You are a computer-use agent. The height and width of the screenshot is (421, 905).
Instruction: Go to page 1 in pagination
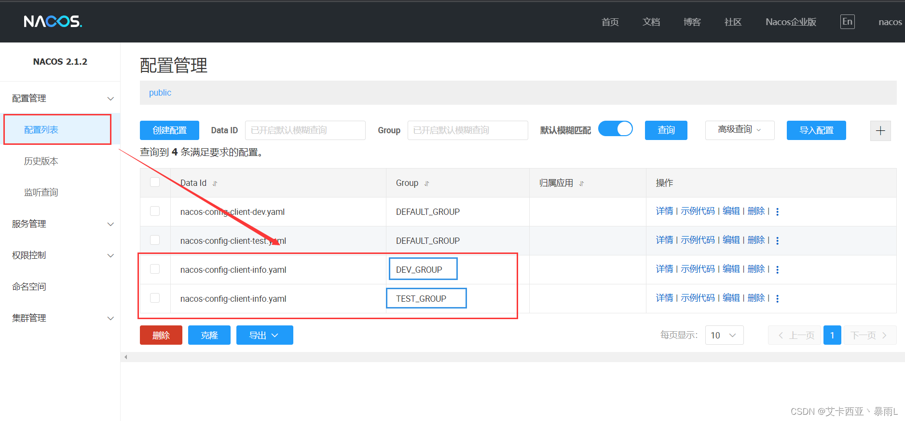[x=832, y=335]
